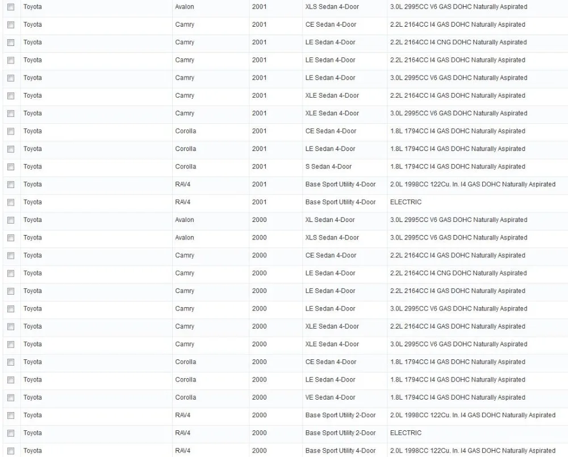Click 'VE Sedan 4-Door' trim cell

330,397
